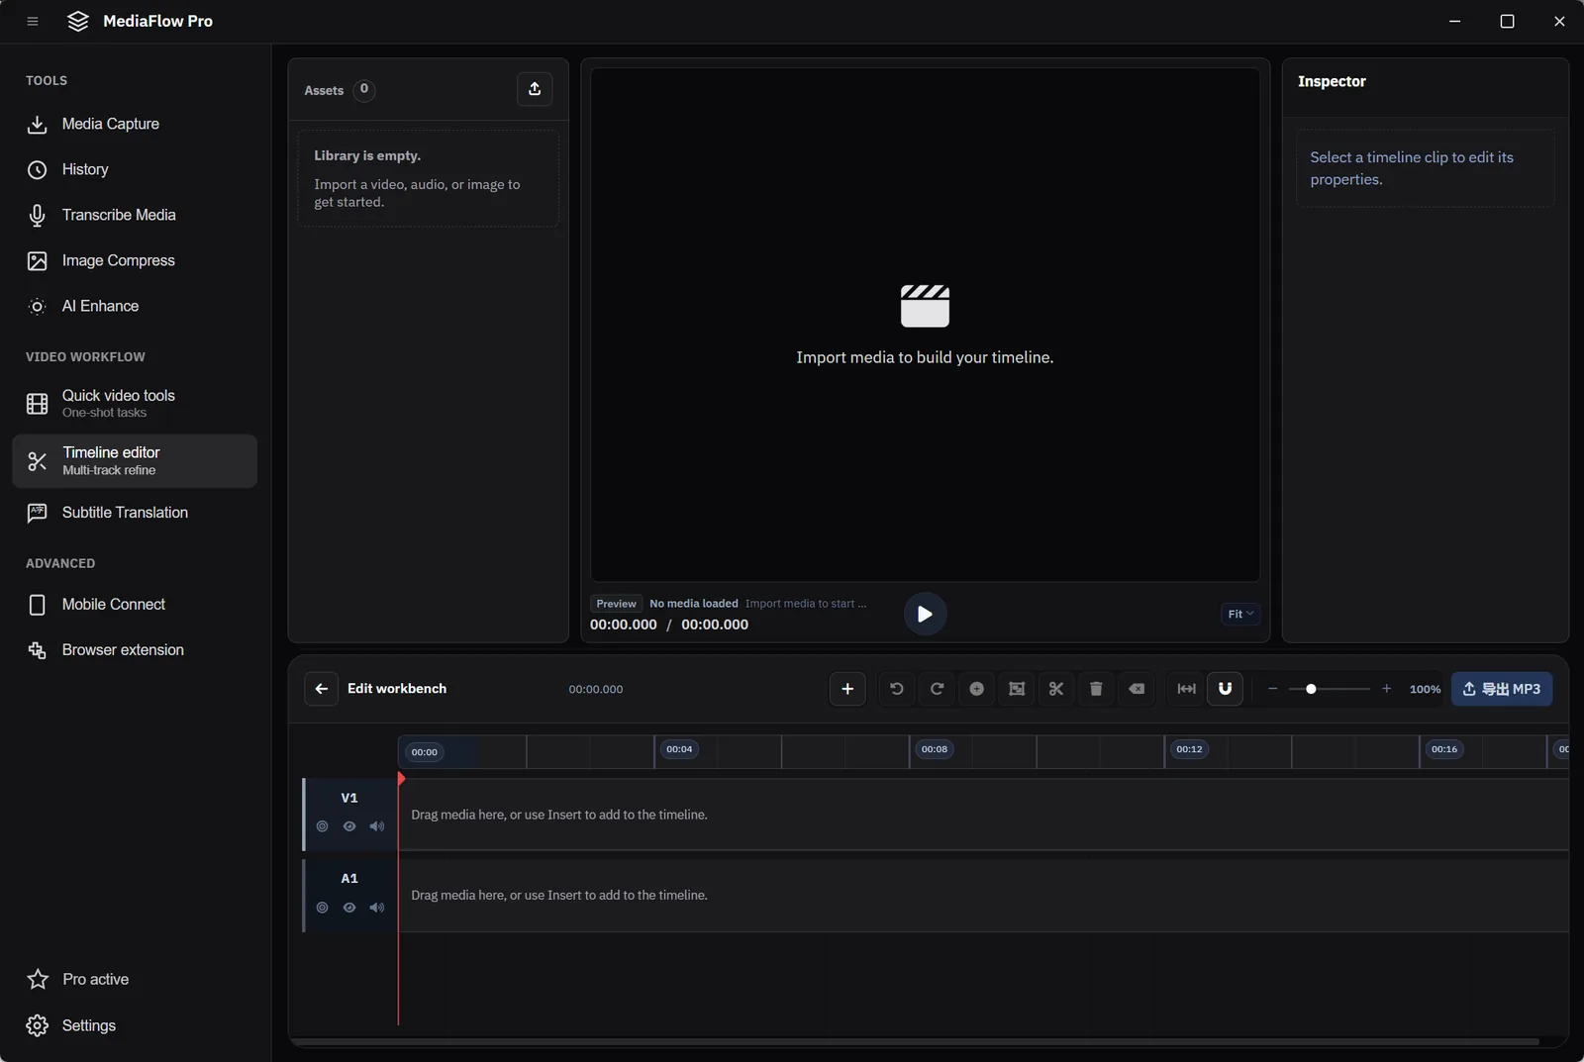The image size is (1584, 1062).
Task: Click the V1 'Drag media here' lane
Action: pos(983,815)
